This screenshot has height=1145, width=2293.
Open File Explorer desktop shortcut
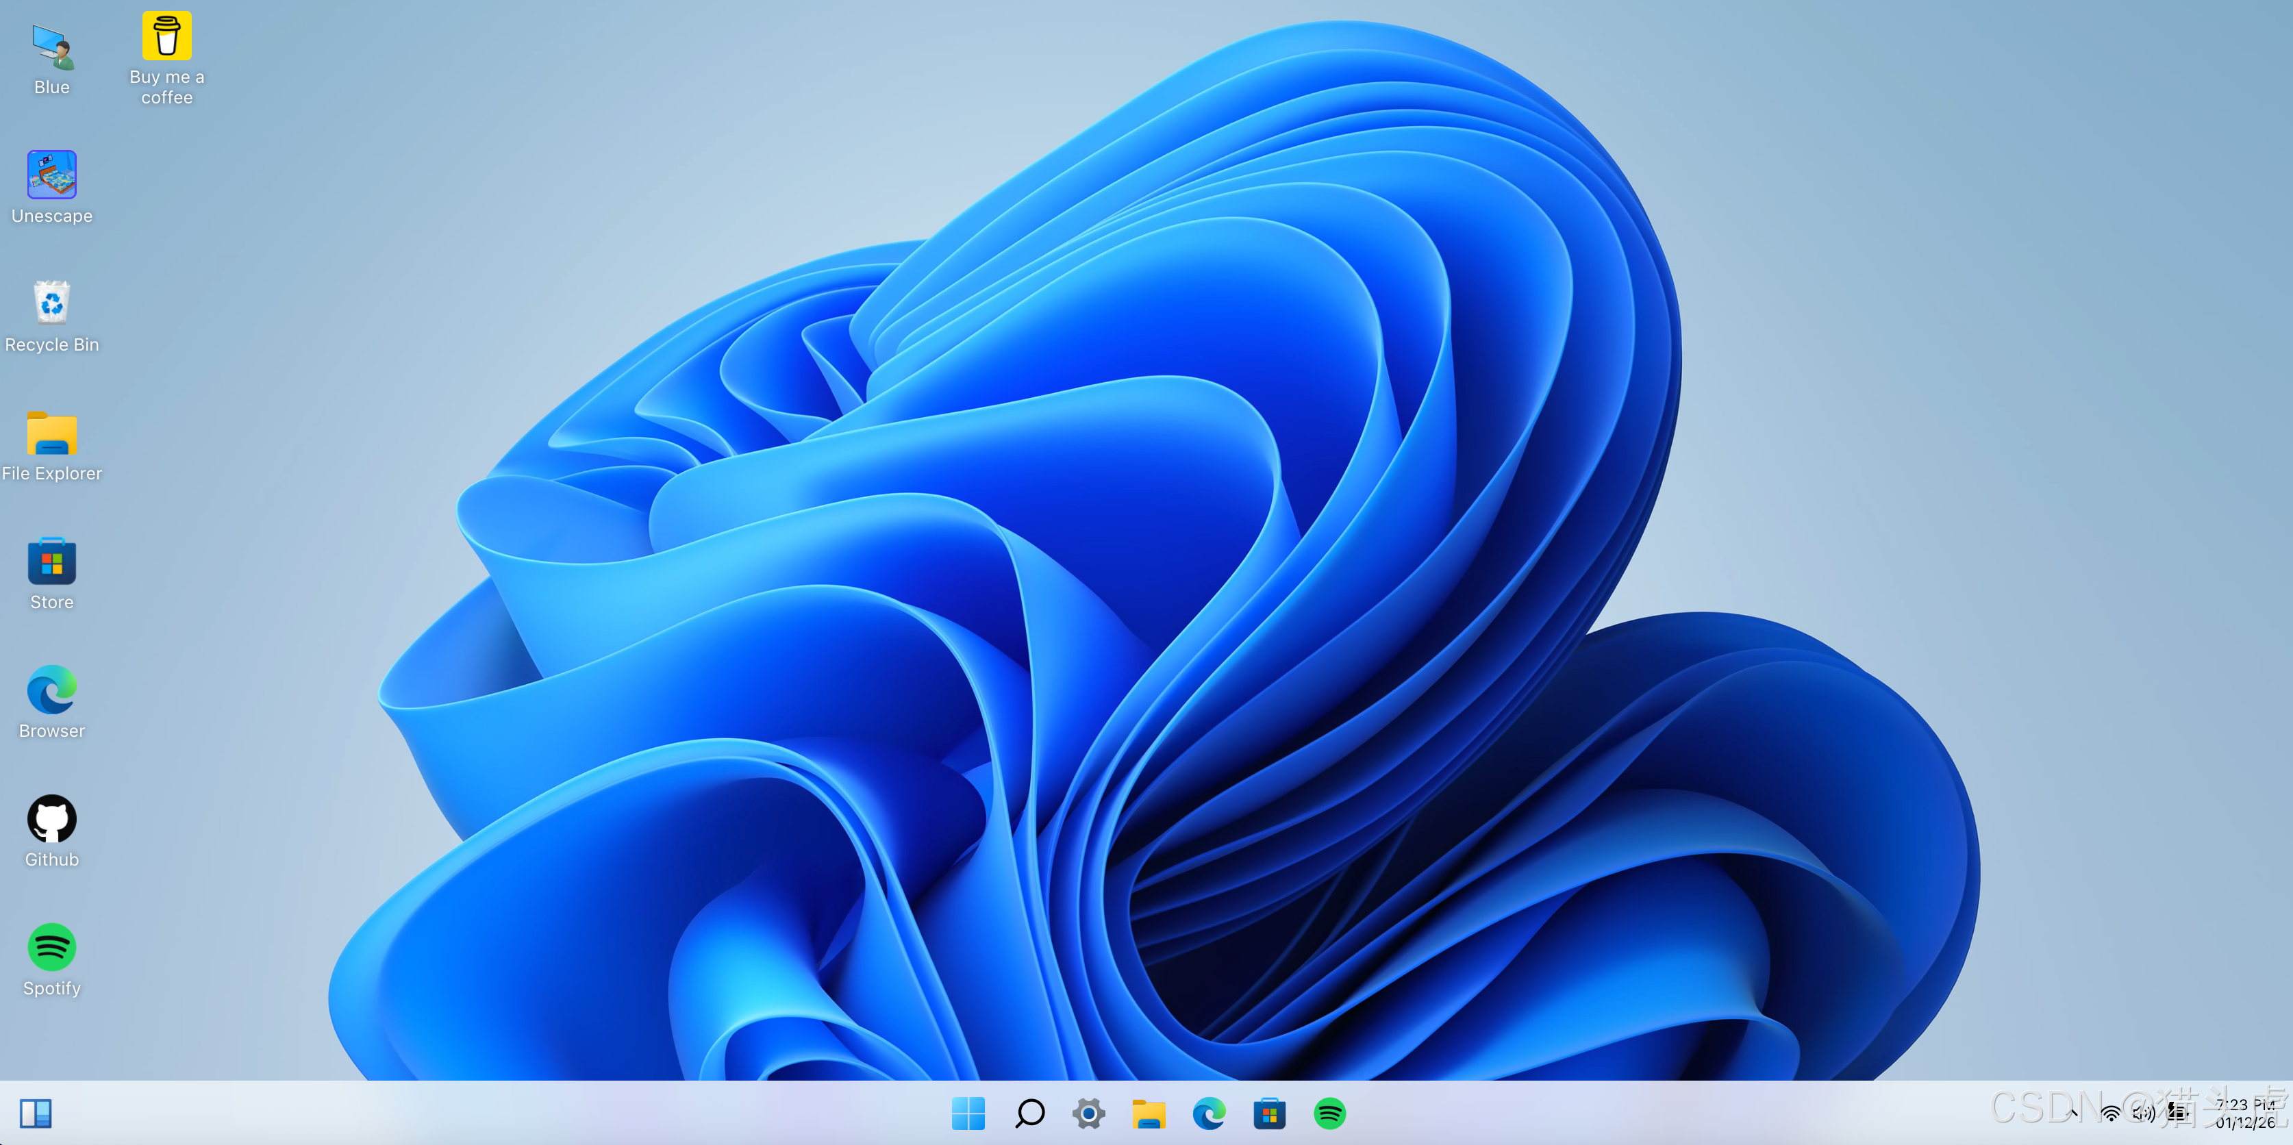pos(51,433)
